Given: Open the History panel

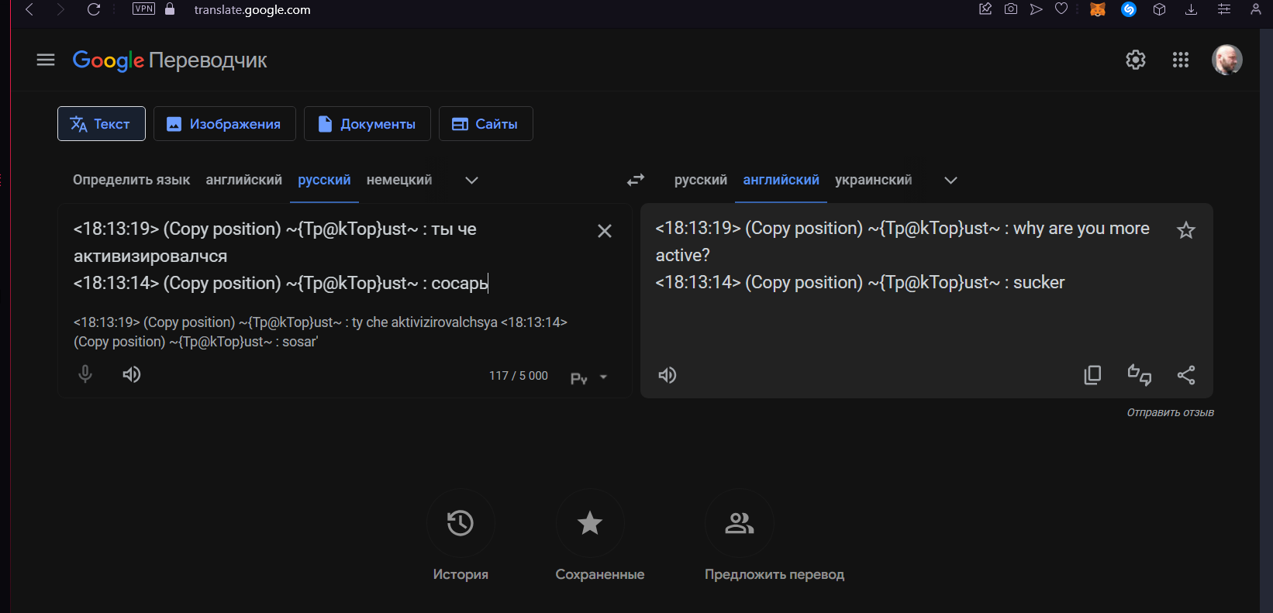Looking at the screenshot, I should [461, 523].
